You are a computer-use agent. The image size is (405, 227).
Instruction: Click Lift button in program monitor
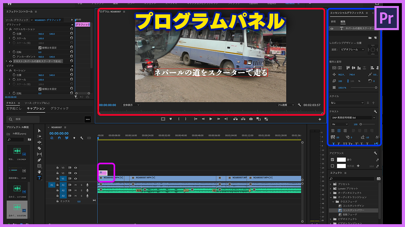235,119
